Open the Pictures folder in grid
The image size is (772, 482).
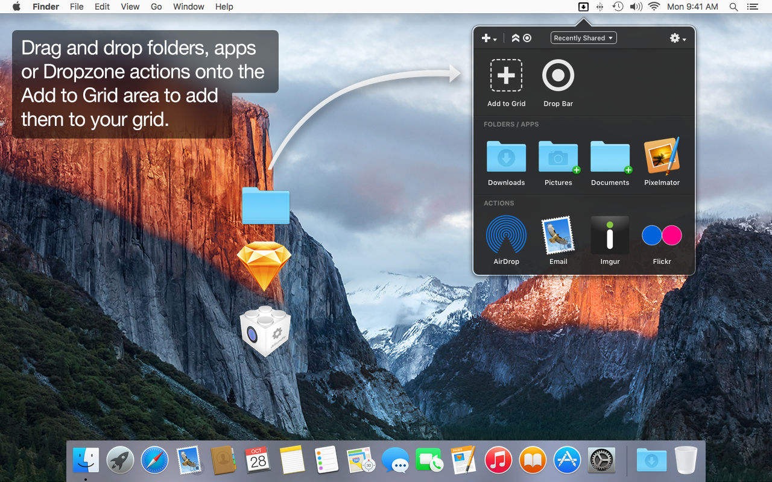click(558, 157)
